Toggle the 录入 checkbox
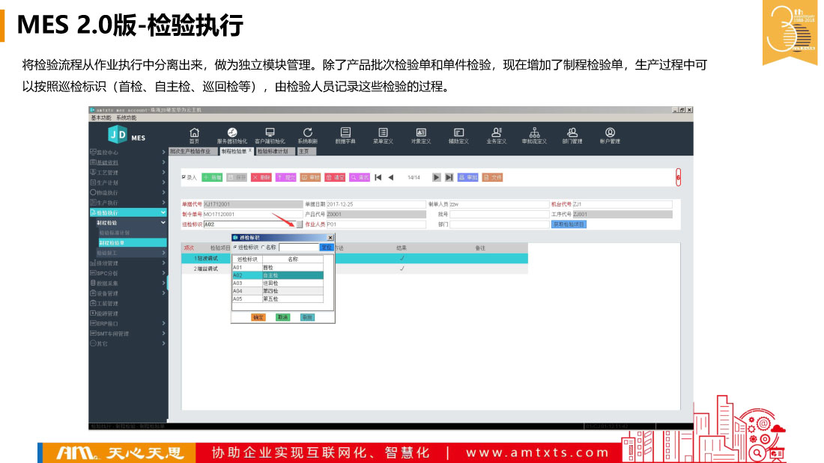This screenshot has width=824, height=463. coord(184,177)
